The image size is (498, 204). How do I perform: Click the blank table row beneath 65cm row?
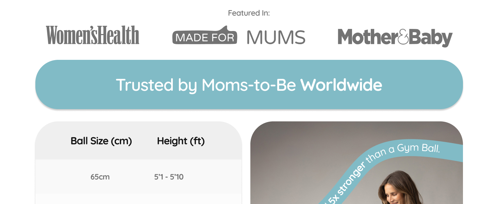tap(138, 199)
